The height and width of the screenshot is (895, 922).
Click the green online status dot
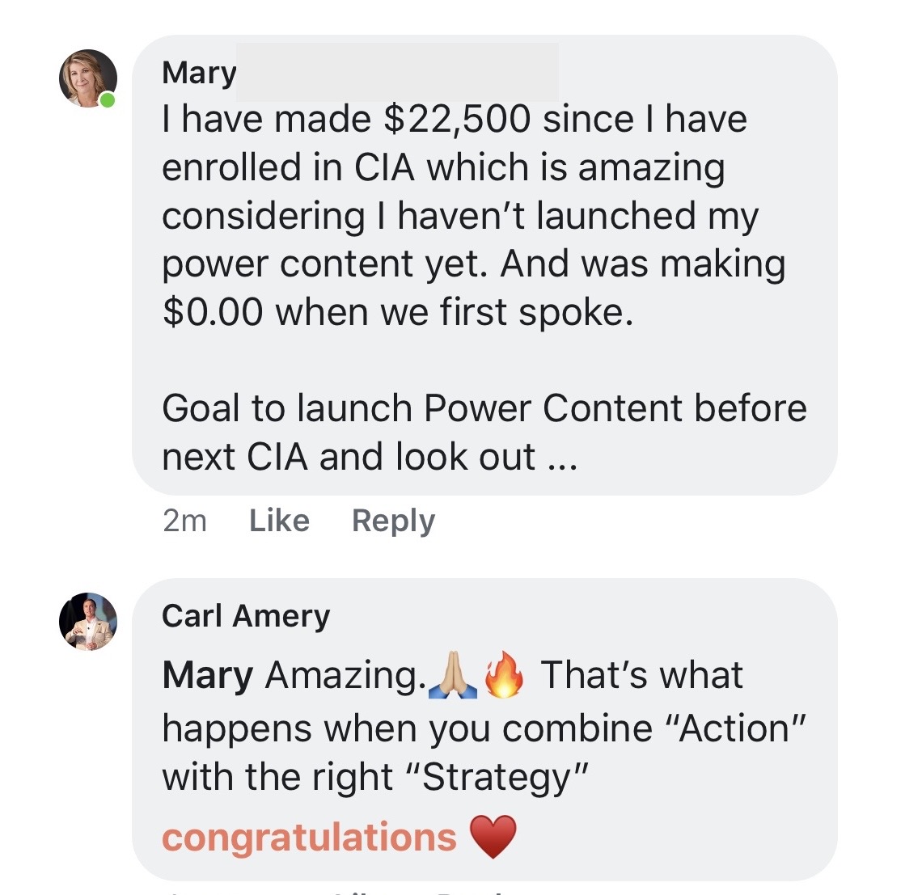[108, 100]
